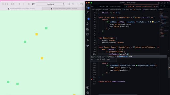Open Source Control view in activity bar
Image resolution: width=170 pixels, height=95 pixels.
click(x=88, y=18)
